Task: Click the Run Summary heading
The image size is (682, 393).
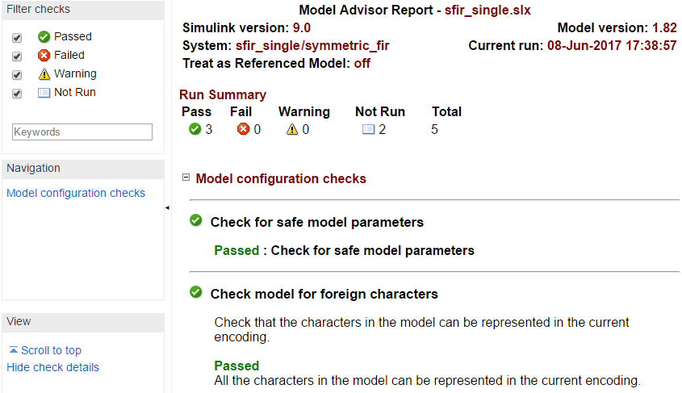Action: coord(223,94)
